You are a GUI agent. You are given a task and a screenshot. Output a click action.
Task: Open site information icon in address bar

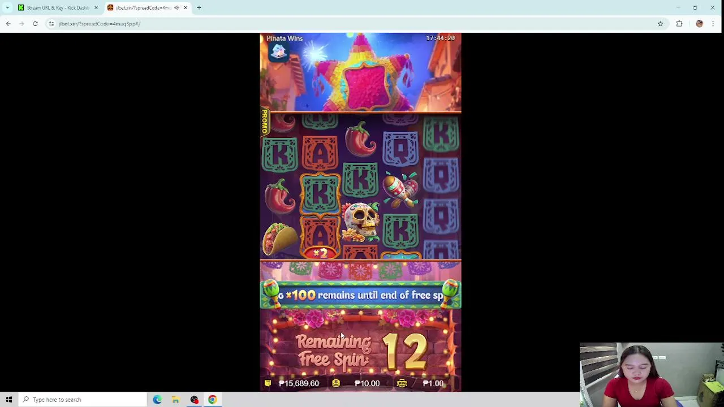tap(51, 24)
